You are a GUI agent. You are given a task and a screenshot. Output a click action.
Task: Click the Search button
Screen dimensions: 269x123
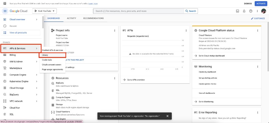(191, 11)
